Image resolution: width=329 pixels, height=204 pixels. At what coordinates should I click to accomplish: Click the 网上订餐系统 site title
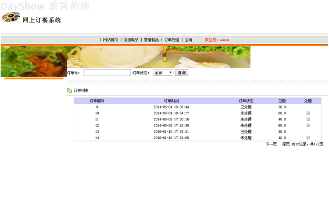pyautogui.click(x=42, y=20)
